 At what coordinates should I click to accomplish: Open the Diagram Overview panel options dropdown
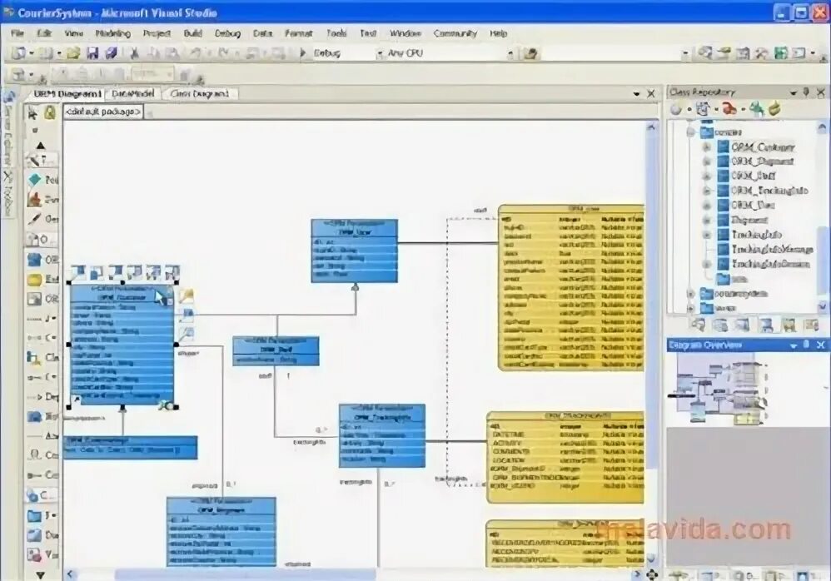(x=794, y=345)
